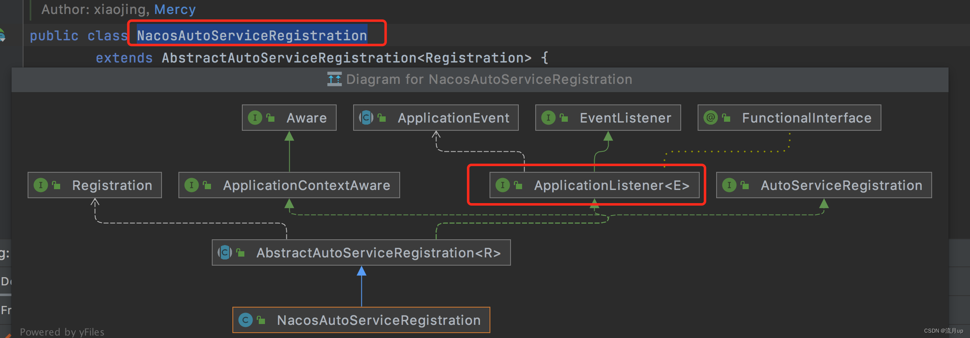970x338 pixels.
Task: Select the NacosAutoServiceRegistration diagram node label
Action: pos(379,320)
